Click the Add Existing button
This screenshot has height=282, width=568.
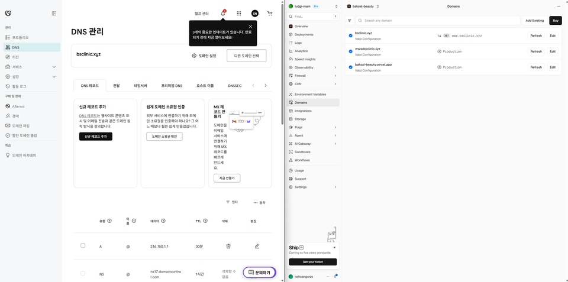pos(535,21)
